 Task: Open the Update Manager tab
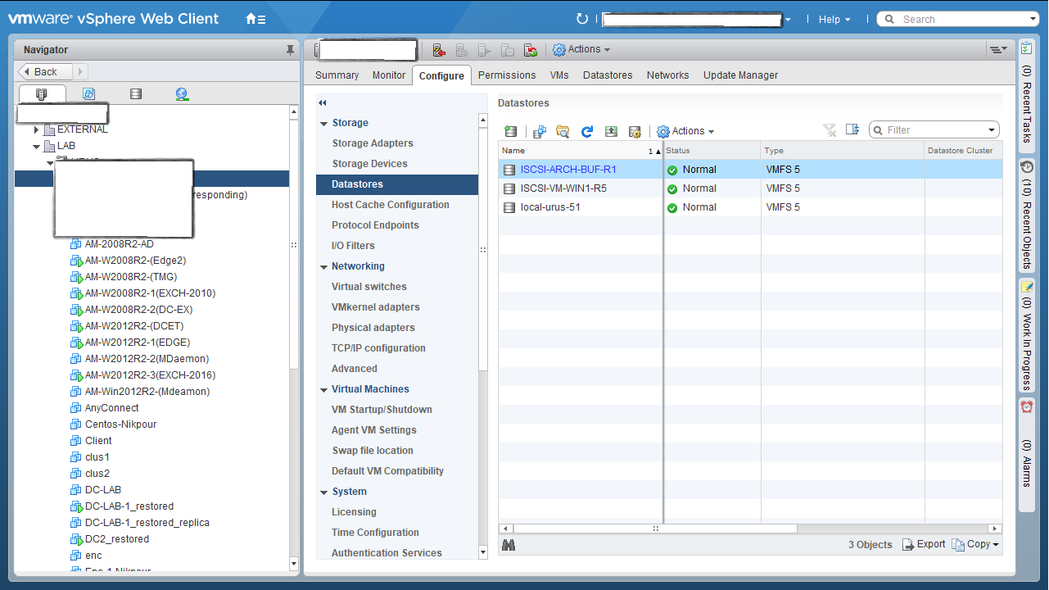click(740, 75)
